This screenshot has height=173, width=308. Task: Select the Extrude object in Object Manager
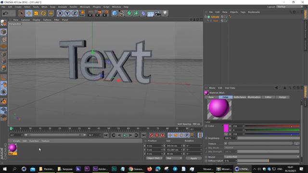(215, 17)
